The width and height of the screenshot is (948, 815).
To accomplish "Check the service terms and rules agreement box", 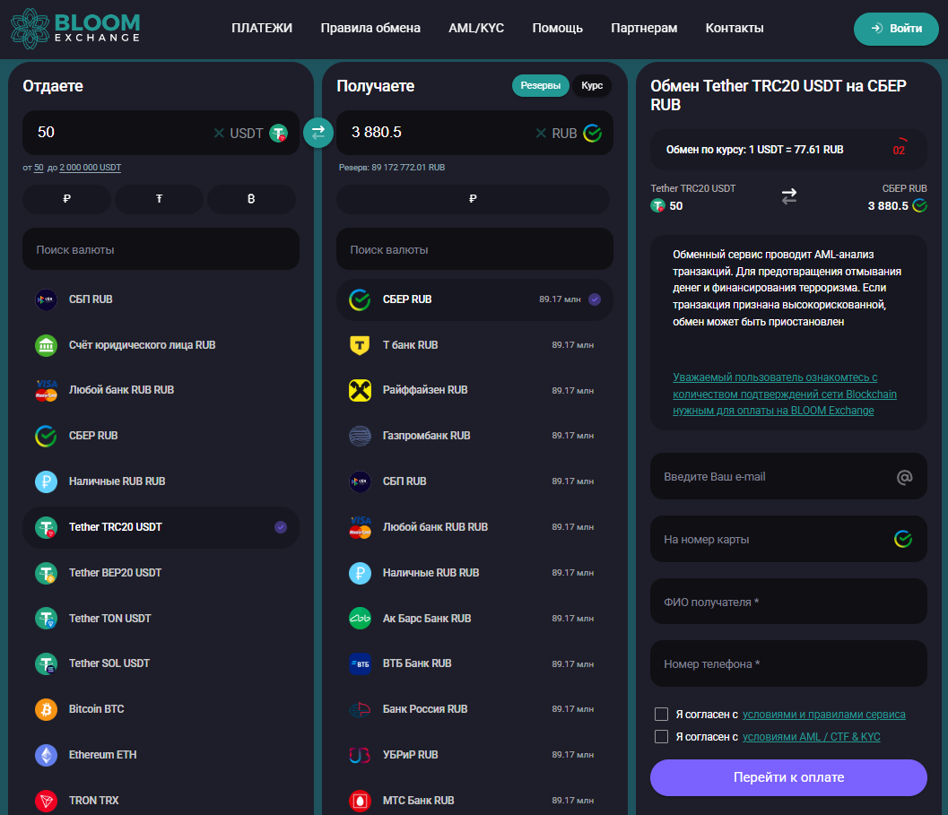I will pos(661,715).
